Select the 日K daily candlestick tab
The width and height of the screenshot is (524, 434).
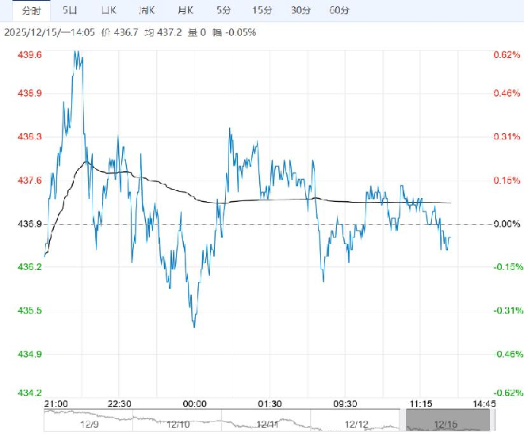pyautogui.click(x=109, y=11)
